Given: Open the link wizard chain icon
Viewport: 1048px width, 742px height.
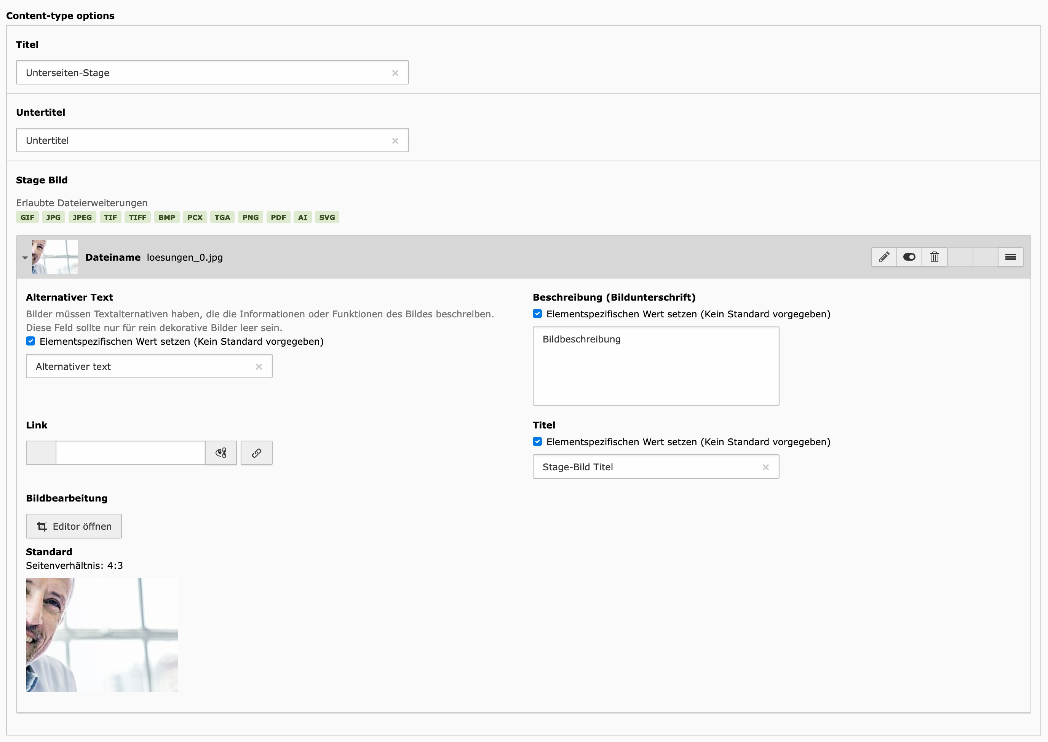Looking at the screenshot, I should pos(257,453).
